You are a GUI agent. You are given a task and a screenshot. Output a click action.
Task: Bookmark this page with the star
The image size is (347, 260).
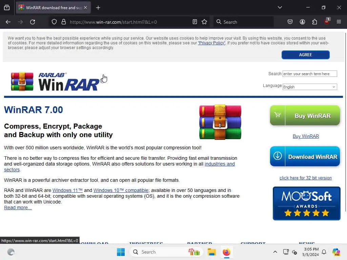(204, 22)
